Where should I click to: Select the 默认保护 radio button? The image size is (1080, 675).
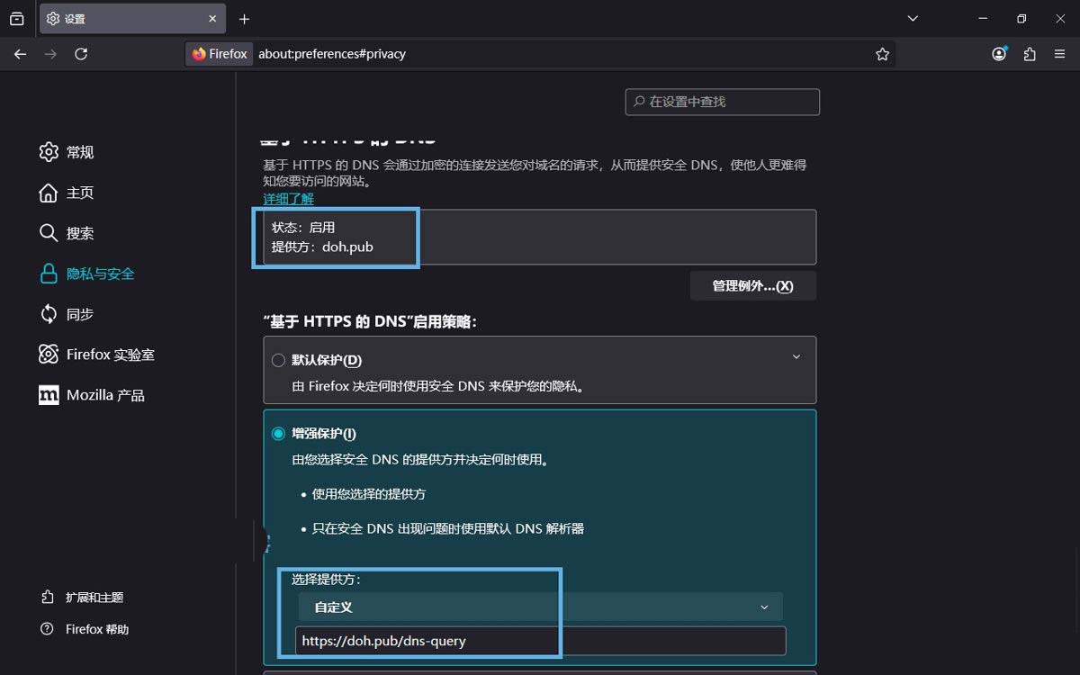[278, 360]
